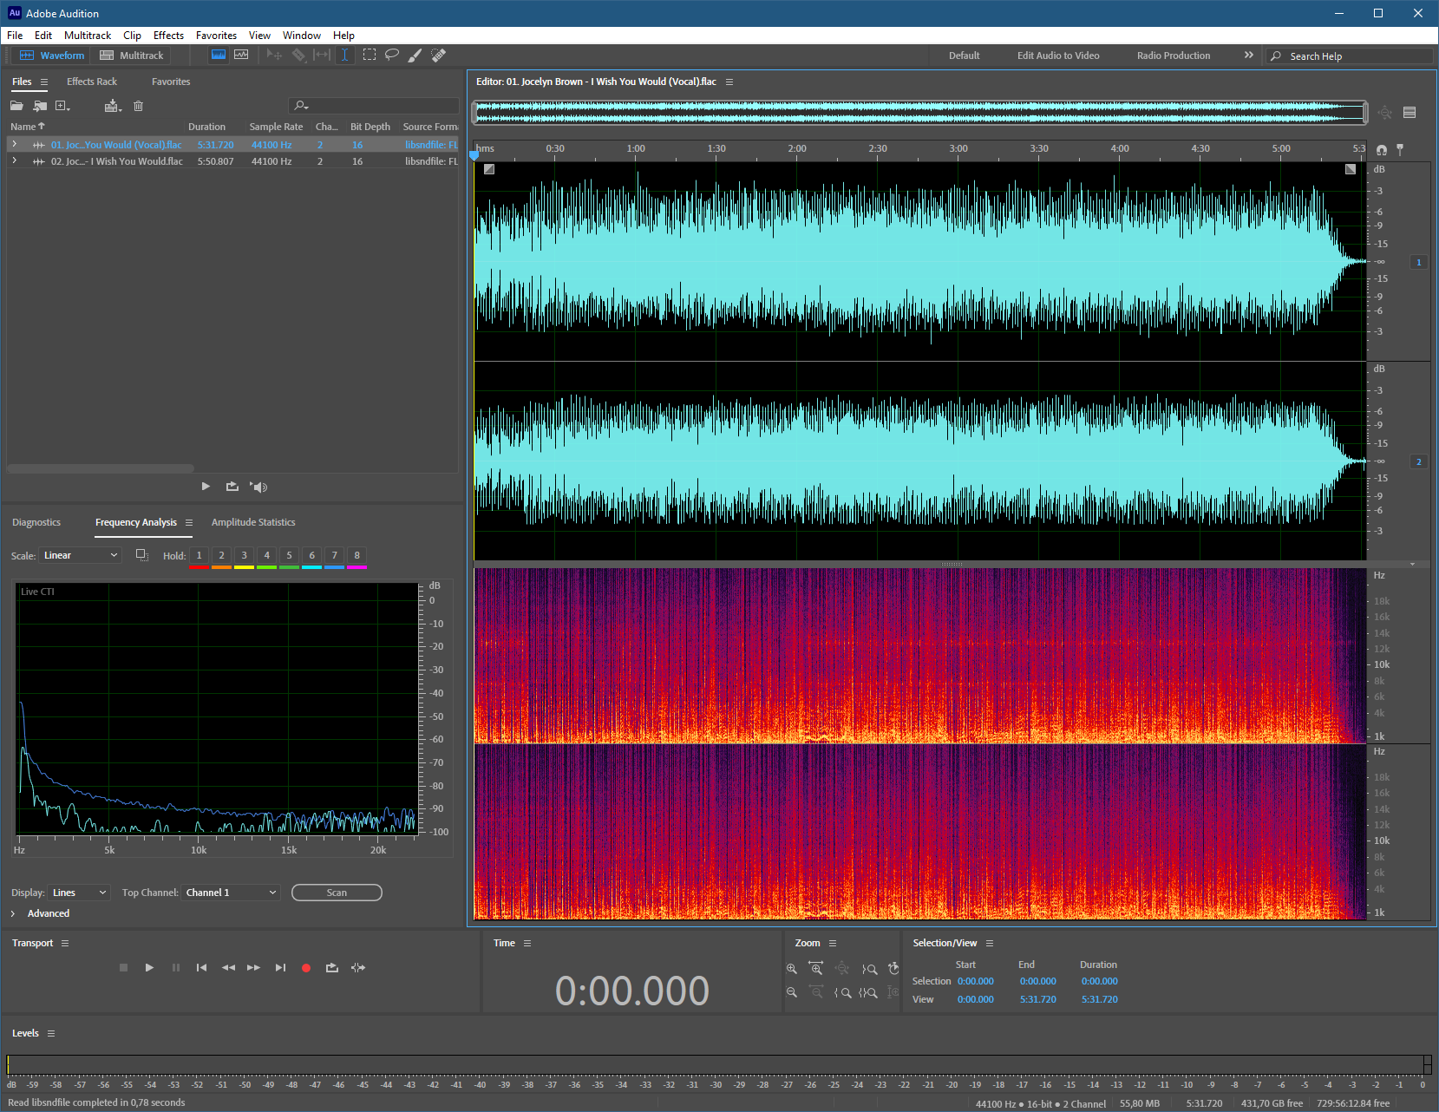
Task: Toggle Loop Playback in Transport
Action: 331,967
